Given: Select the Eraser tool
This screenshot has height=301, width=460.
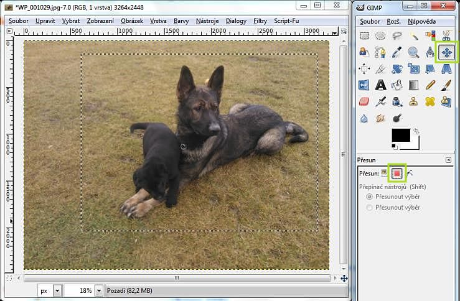Looking at the screenshot, I should click(365, 101).
